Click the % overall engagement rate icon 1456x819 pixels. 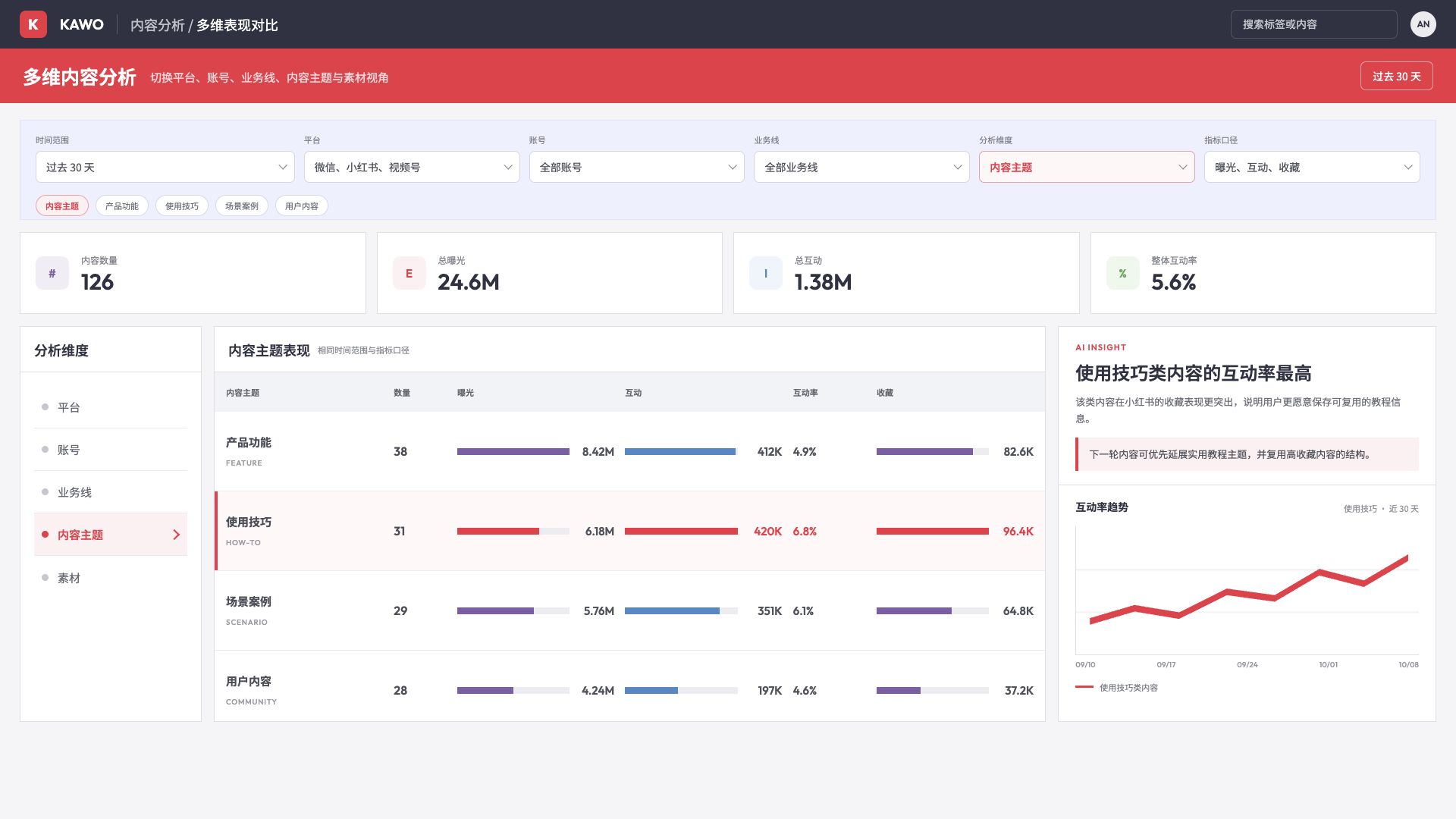click(1122, 273)
